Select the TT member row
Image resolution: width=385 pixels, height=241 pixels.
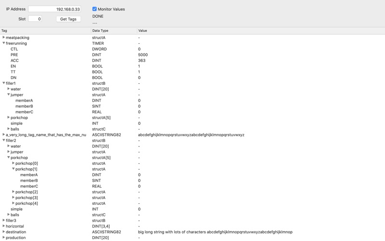point(192,72)
